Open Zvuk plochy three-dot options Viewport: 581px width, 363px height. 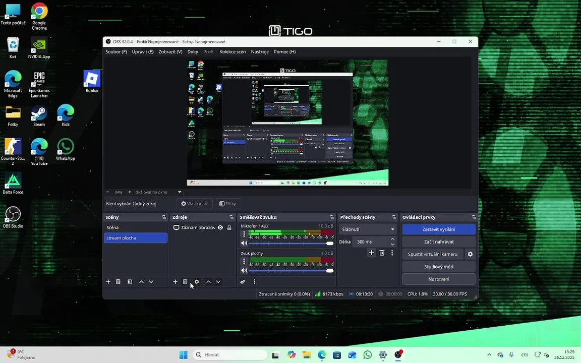point(244,262)
